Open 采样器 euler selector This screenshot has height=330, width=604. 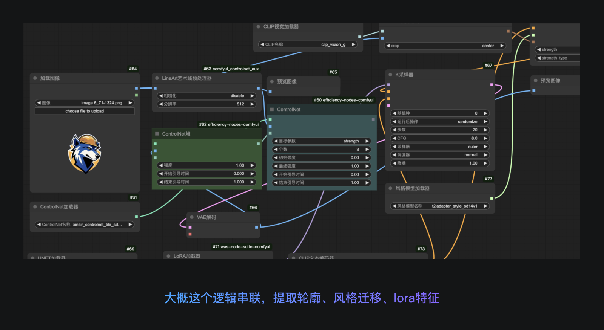click(x=440, y=147)
